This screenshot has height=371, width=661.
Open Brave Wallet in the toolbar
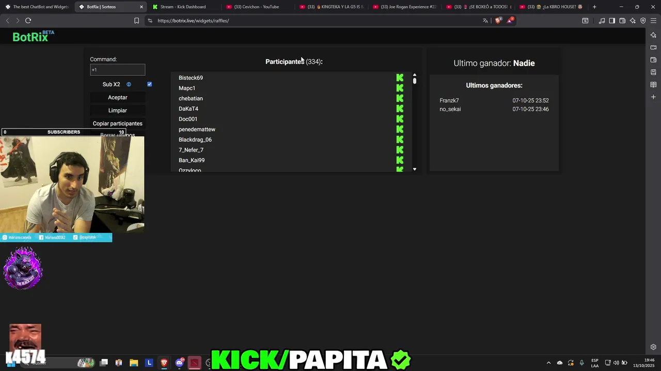(x=622, y=21)
